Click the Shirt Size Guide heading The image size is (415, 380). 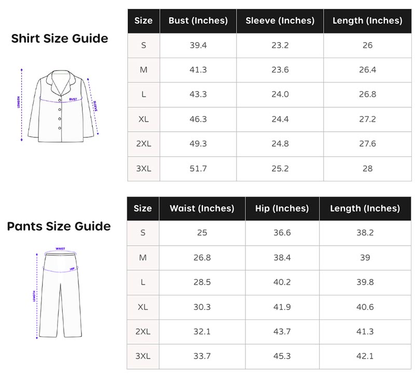point(60,38)
